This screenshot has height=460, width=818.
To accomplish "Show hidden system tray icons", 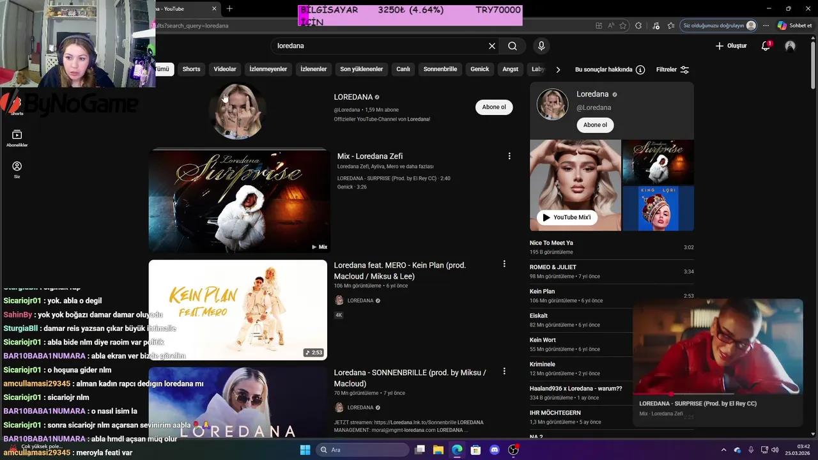I will (723, 450).
